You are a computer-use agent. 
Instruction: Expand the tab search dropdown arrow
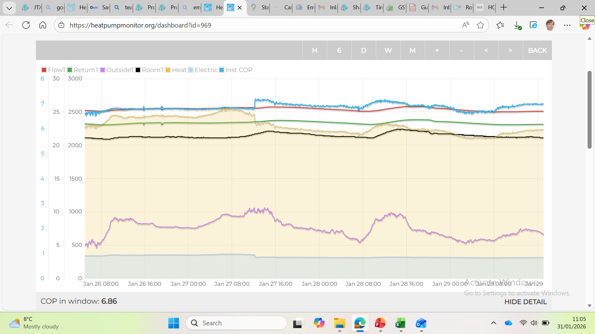pos(9,7)
